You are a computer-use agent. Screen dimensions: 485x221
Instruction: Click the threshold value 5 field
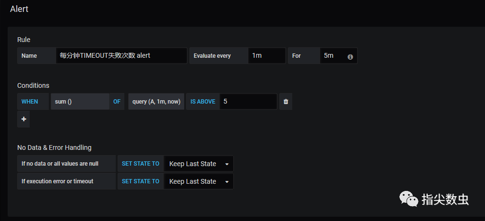coord(248,102)
